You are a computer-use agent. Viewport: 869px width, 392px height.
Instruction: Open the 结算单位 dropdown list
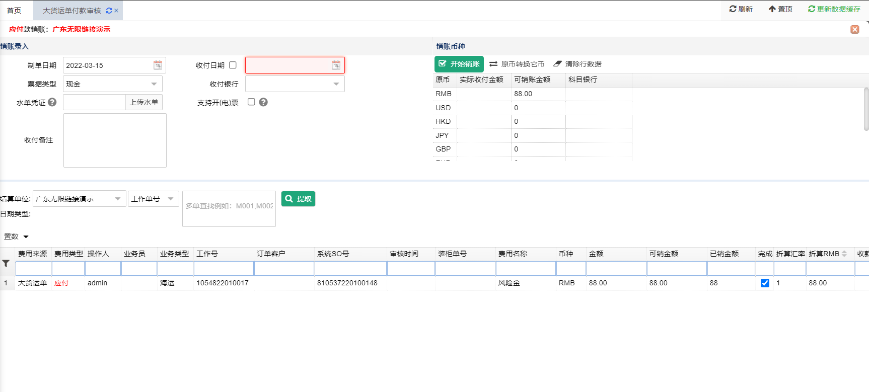tap(117, 199)
